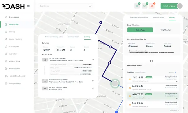Click the upper route waypoint on map
Viewport: 188px width, 113px height.
[x=111, y=47]
